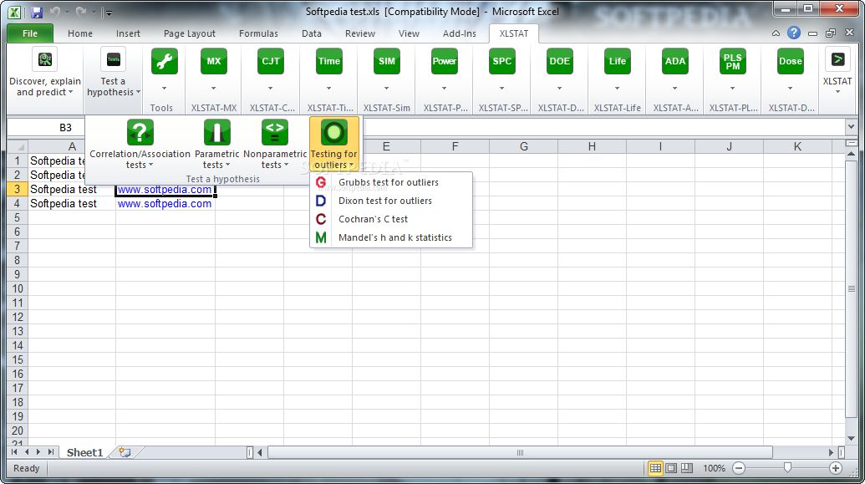Save the workbook with the floppy icon
The image size is (865, 484).
(37, 13)
